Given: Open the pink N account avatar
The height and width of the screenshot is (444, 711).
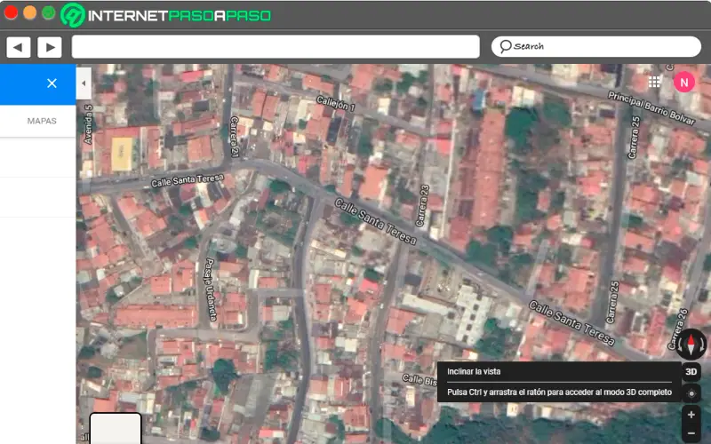Looking at the screenshot, I should tap(683, 82).
